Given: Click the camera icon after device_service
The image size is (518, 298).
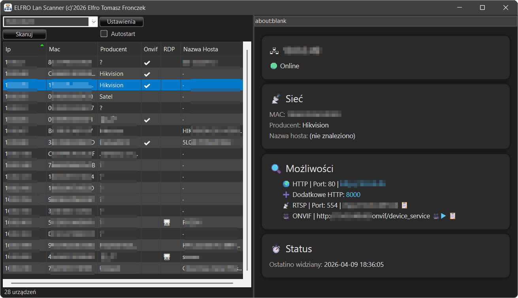Looking at the screenshot, I should [436, 216].
